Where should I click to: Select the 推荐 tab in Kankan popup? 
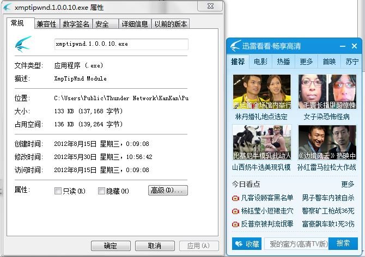[238, 62]
